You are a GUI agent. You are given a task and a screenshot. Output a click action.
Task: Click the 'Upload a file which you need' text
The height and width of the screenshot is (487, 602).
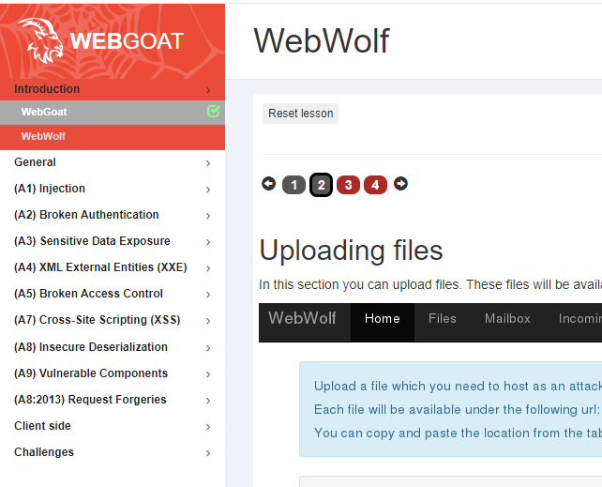(458, 386)
